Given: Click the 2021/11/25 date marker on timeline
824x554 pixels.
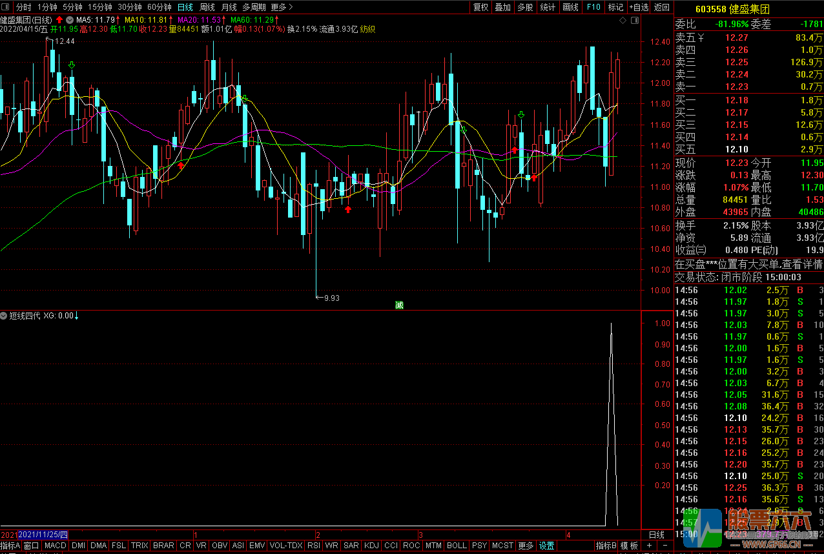Looking at the screenshot, I should (x=43, y=535).
